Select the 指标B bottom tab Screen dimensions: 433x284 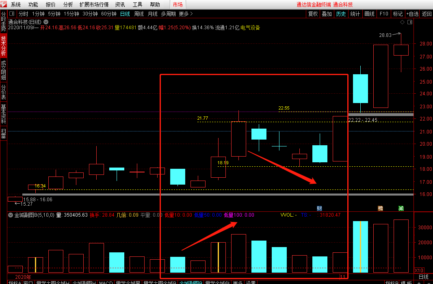(392, 283)
